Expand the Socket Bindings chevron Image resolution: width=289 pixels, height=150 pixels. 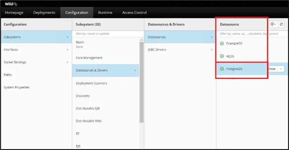(x=68, y=62)
